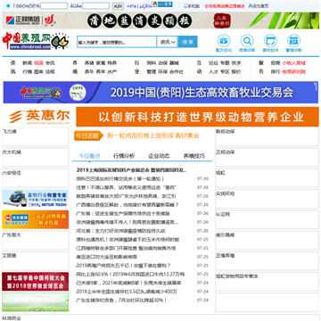Open the 家禽 navigation link

tap(101, 63)
